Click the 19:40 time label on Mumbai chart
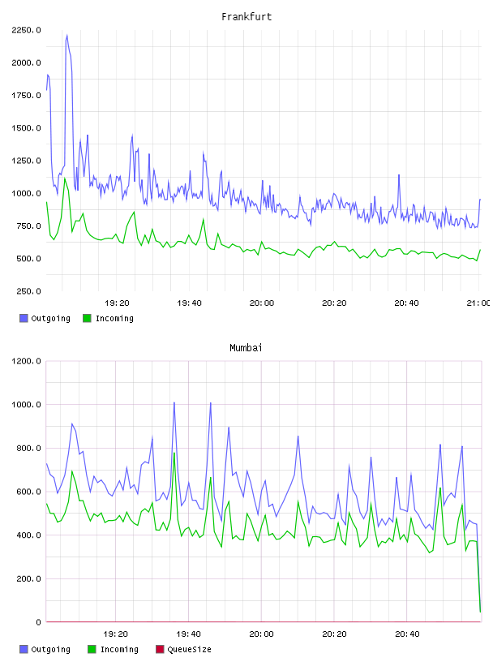The width and height of the screenshot is (493, 662). click(x=188, y=634)
